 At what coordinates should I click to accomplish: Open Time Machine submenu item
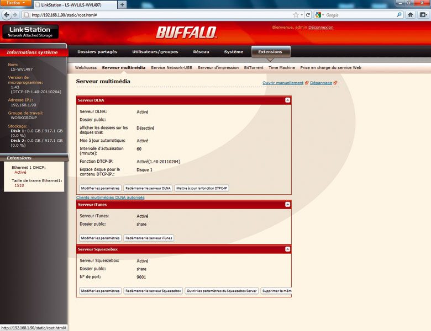point(281,67)
